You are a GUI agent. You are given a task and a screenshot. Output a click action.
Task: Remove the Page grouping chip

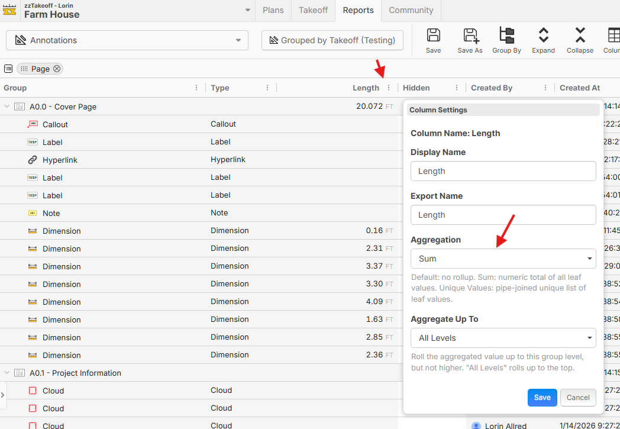click(x=57, y=69)
